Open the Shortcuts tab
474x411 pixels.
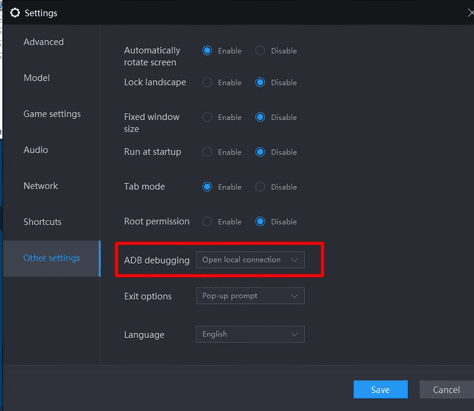click(x=42, y=222)
